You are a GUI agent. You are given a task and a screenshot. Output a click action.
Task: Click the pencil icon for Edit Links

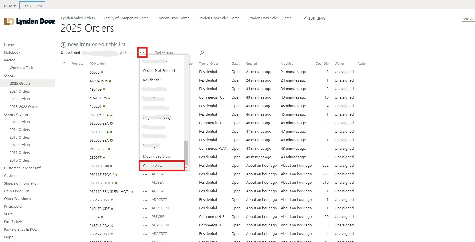click(x=305, y=18)
